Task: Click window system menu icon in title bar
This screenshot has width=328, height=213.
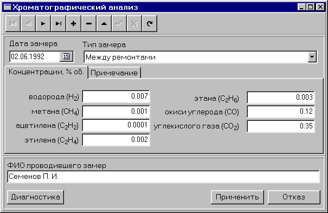Action: click(x=8, y=7)
